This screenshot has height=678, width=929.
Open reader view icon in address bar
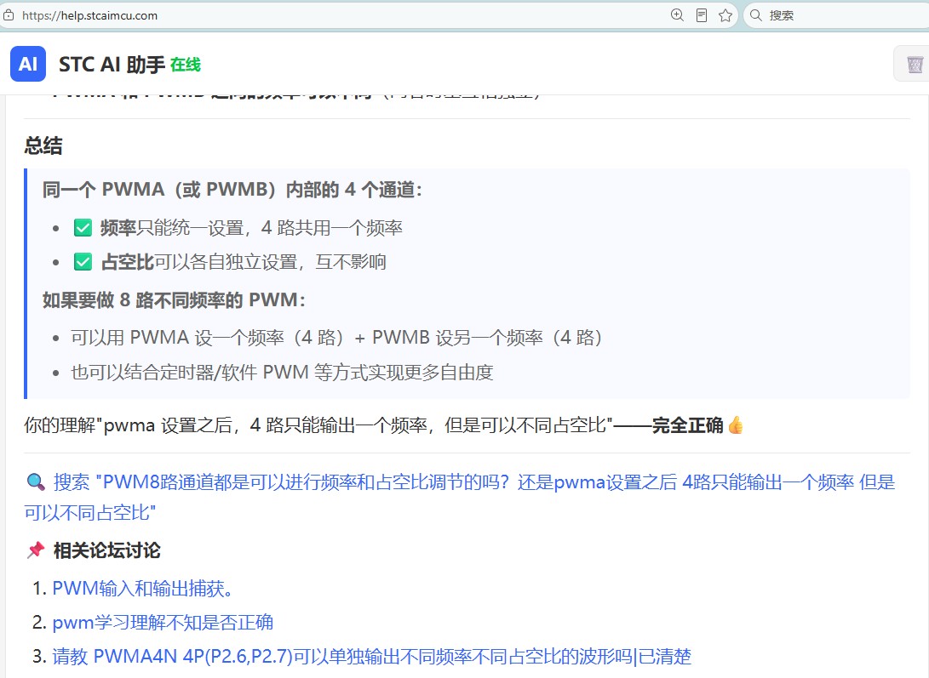click(702, 15)
